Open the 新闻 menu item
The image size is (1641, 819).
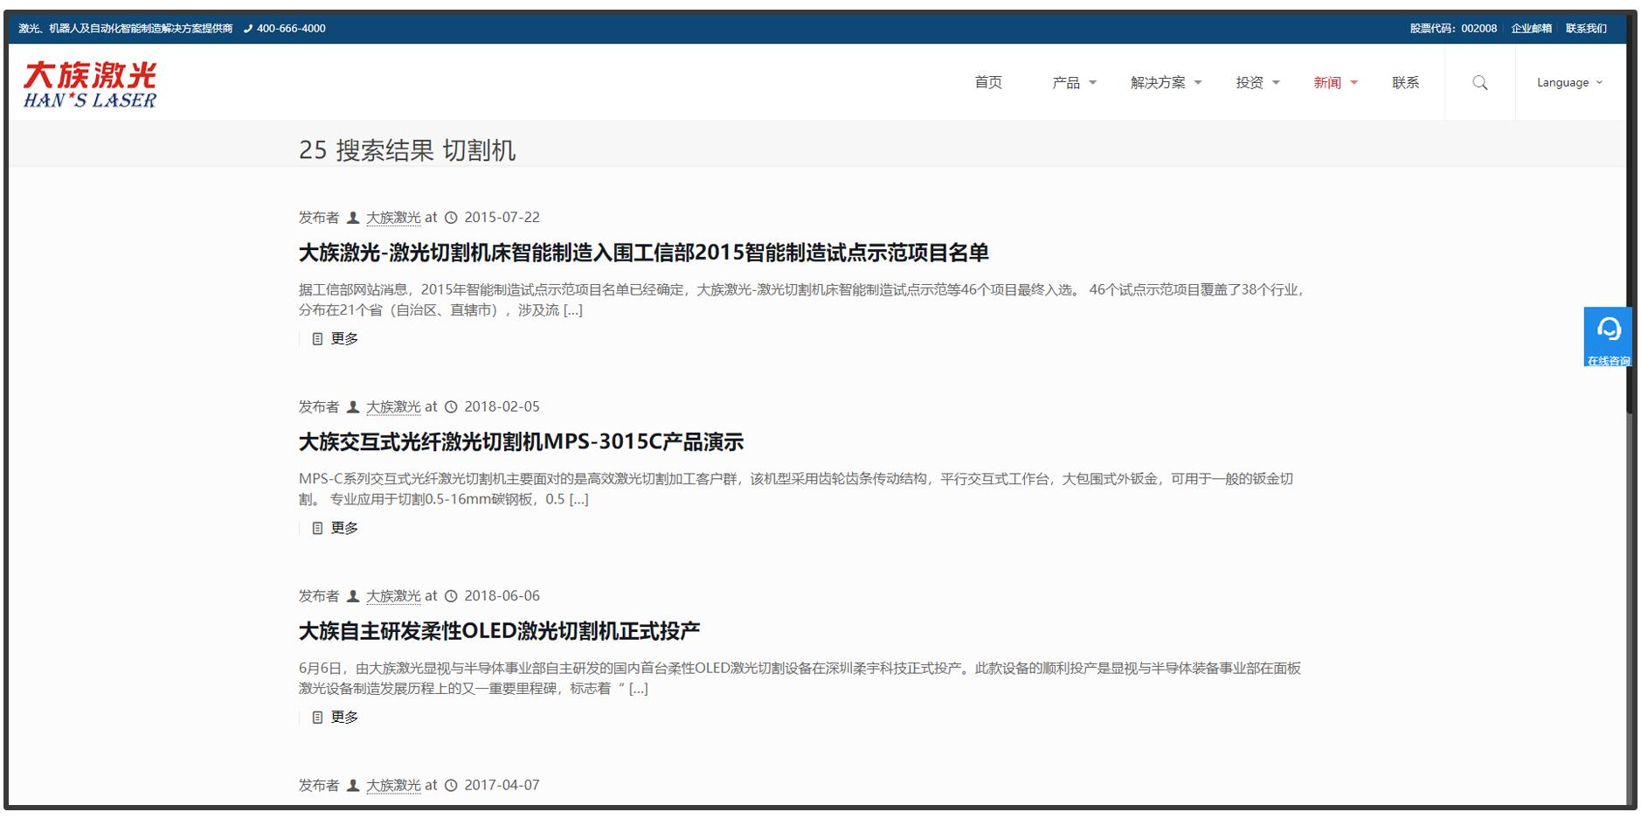[1328, 82]
